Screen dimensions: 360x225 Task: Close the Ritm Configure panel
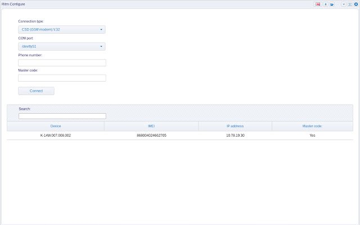click(x=356, y=4)
